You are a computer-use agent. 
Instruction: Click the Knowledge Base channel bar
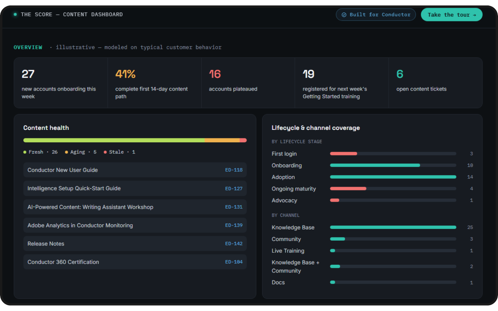[x=393, y=227]
